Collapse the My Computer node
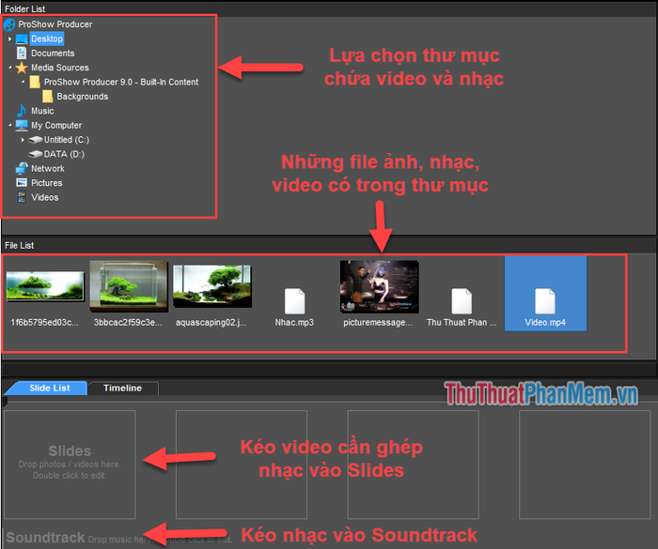The height and width of the screenshot is (549, 658). [9, 125]
